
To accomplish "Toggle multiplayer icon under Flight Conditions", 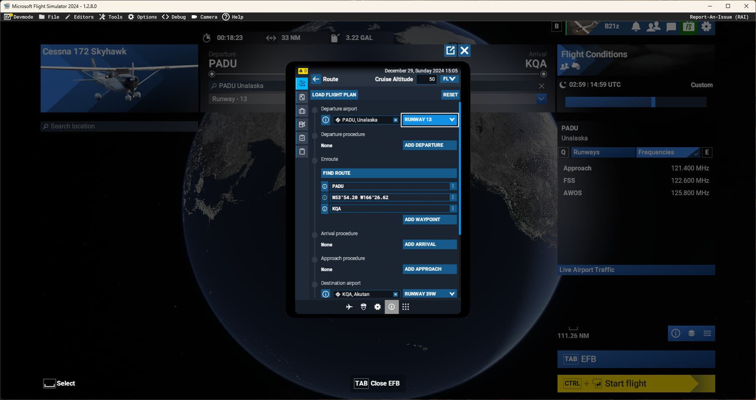I will tap(564, 66).
